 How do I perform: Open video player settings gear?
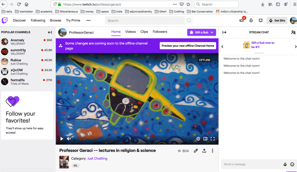pos(198,139)
